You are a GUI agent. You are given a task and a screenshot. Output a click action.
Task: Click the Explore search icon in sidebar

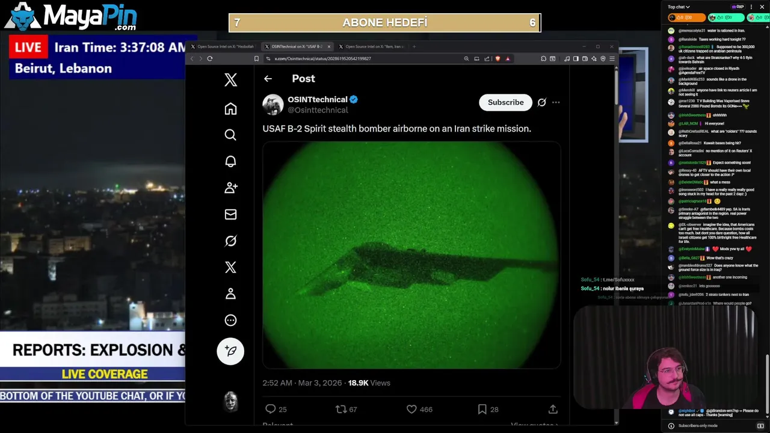pyautogui.click(x=230, y=135)
